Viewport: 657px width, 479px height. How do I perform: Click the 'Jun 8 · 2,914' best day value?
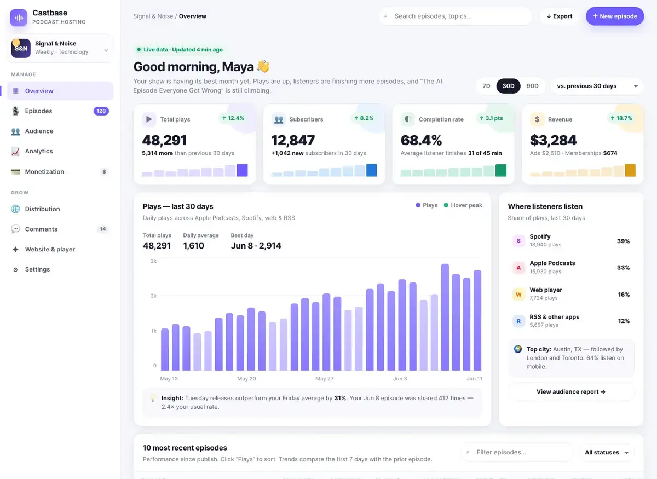point(256,246)
